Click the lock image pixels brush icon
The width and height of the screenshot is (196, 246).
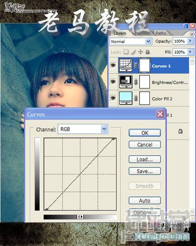click(x=133, y=52)
